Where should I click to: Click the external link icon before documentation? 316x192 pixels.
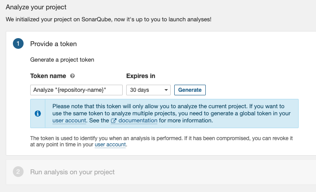[x=114, y=121]
